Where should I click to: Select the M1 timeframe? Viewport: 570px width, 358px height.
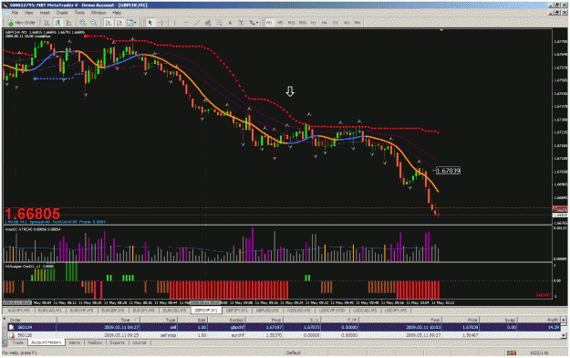(269, 23)
